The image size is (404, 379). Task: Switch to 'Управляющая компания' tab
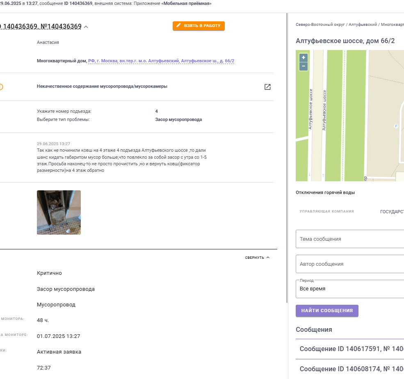coord(326,211)
